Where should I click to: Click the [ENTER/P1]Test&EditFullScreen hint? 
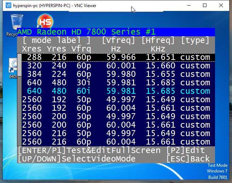[89, 151]
